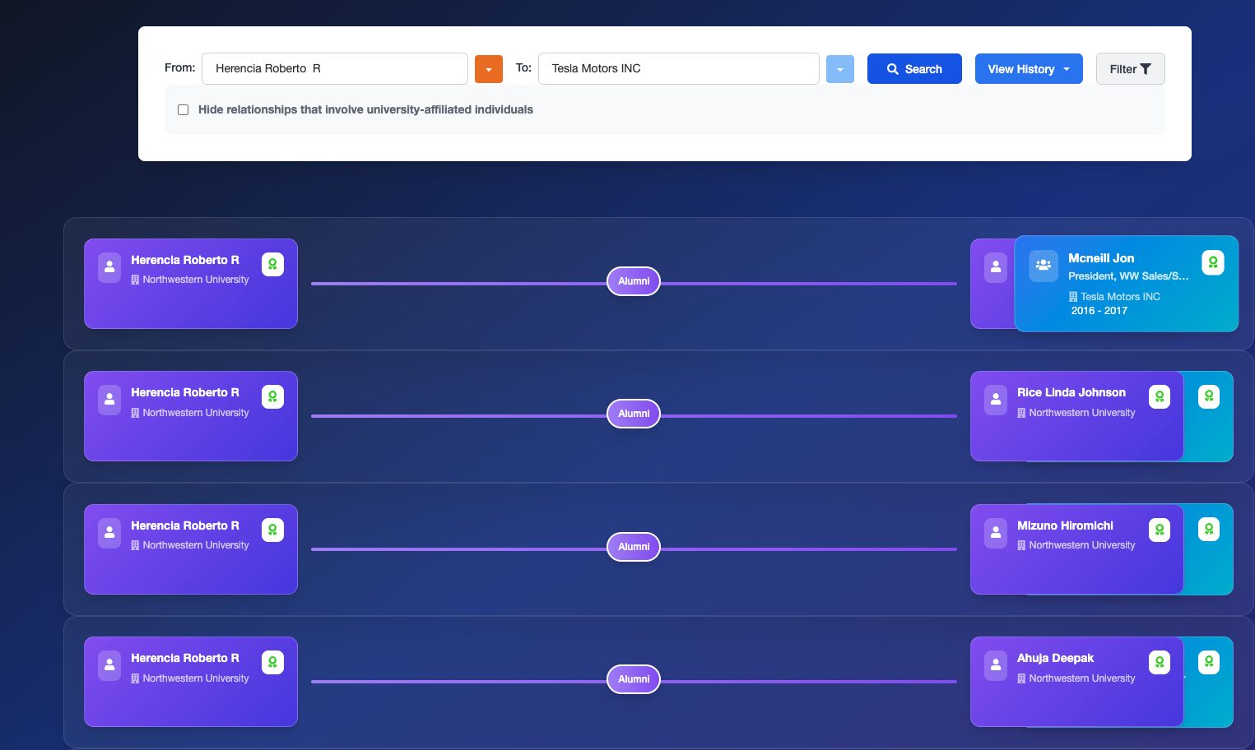The image size is (1255, 750).
Task: Expand the View History dropdown
Action: 1029,69
